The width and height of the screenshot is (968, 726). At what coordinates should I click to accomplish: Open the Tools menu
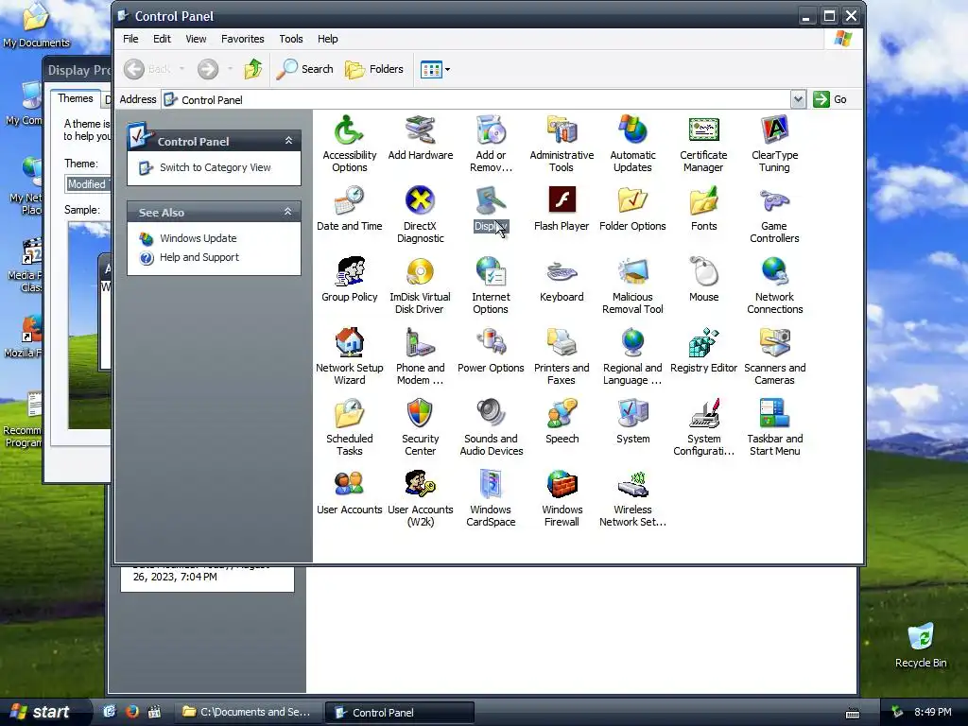(291, 39)
